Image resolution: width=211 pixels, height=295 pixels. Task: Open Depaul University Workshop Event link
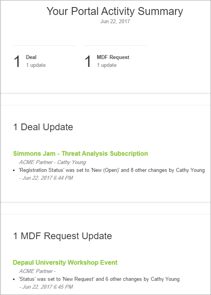click(65, 262)
